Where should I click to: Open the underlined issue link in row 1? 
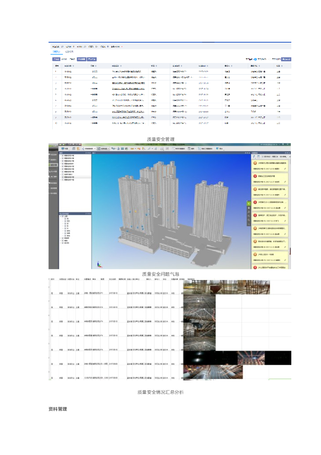point(127,71)
